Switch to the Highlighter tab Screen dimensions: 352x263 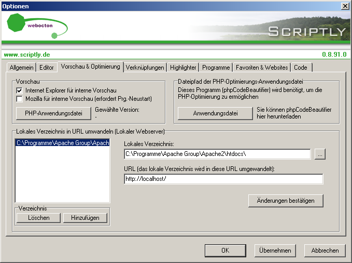tap(183, 68)
